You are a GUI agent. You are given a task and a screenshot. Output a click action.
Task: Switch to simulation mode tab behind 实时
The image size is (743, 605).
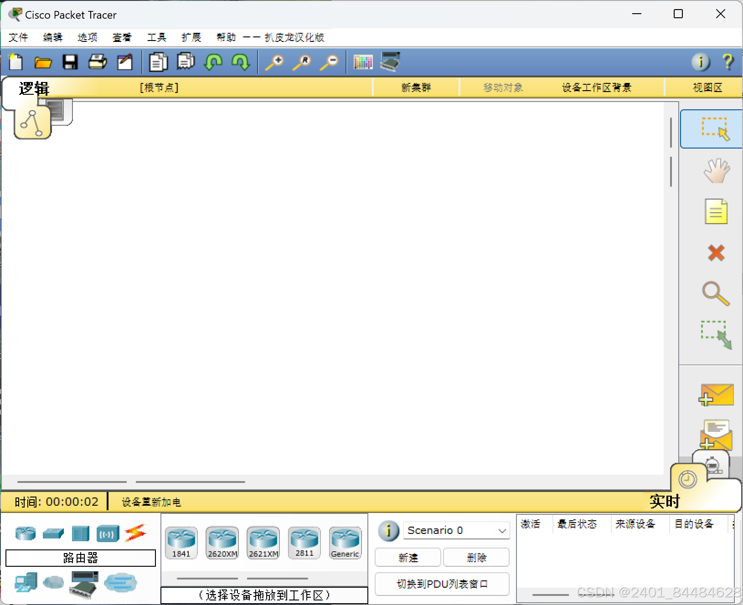713,464
